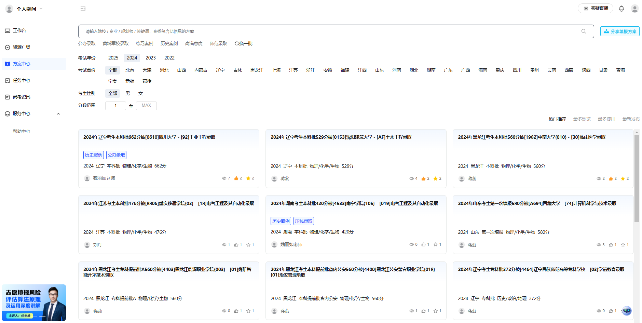The width and height of the screenshot is (642, 323).
Task: Open 帮助中心 under 服务中心
Action: pos(22,131)
